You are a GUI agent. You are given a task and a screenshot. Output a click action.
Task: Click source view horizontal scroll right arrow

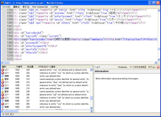point(156,63)
